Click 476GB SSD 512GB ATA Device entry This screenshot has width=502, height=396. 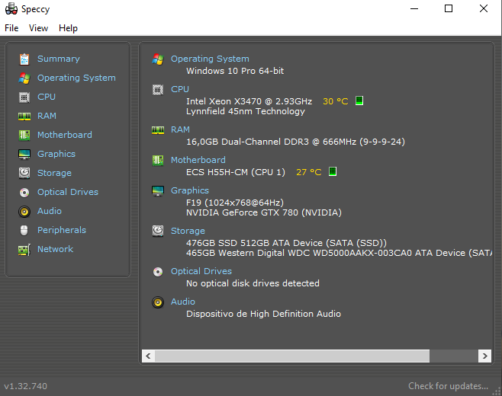287,243
